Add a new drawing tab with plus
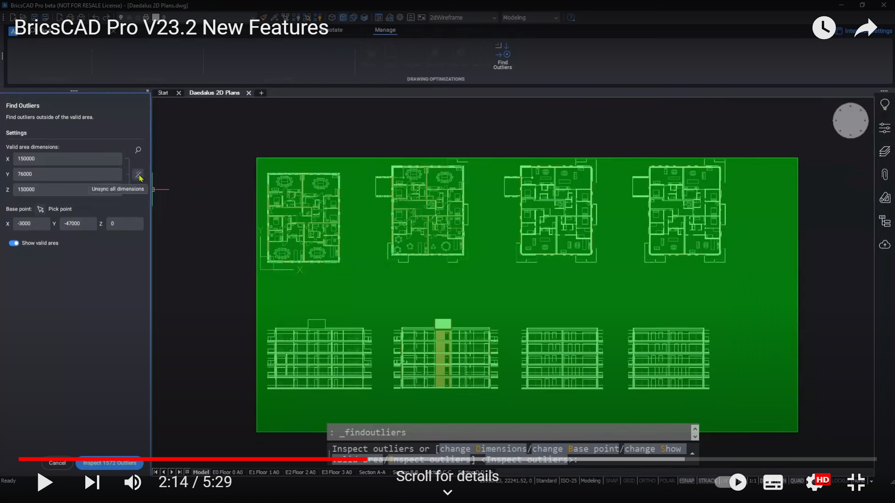This screenshot has width=895, height=503. click(x=262, y=93)
